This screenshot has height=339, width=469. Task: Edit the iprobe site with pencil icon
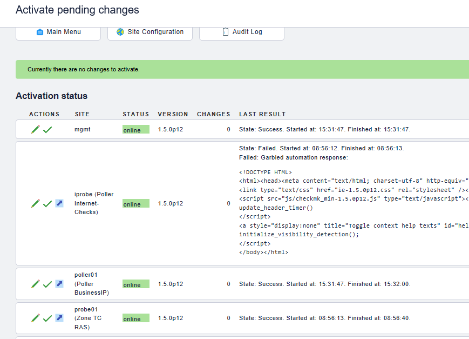pos(36,204)
